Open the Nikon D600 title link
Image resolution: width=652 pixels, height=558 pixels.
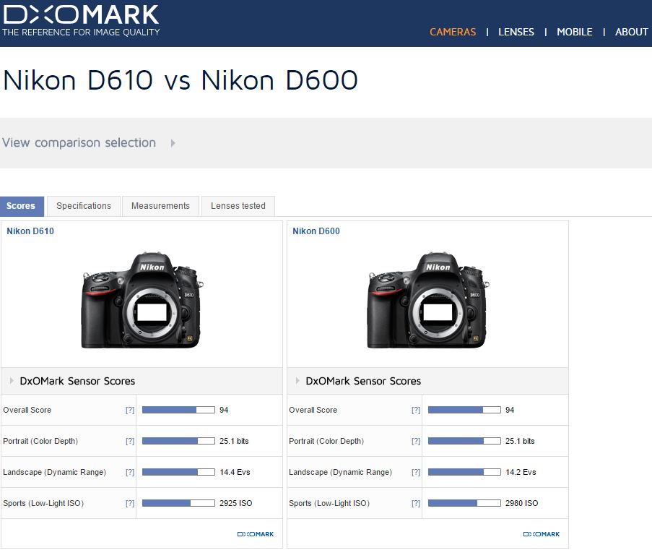(x=316, y=231)
